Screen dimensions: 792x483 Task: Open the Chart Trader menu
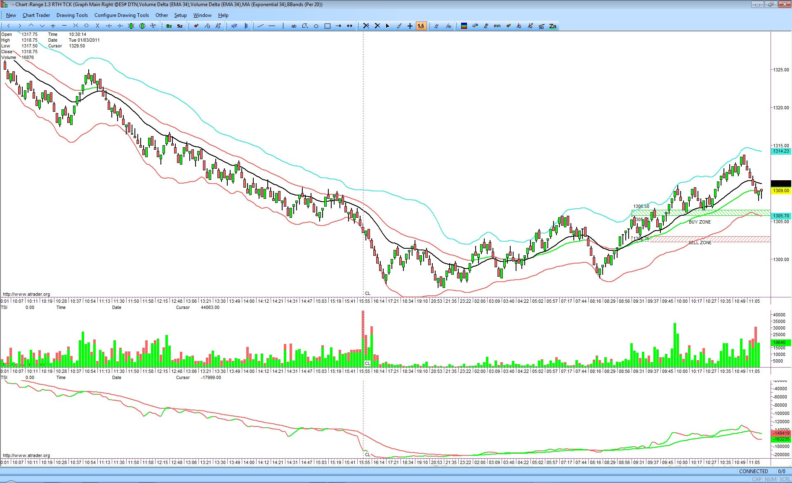pyautogui.click(x=36, y=15)
